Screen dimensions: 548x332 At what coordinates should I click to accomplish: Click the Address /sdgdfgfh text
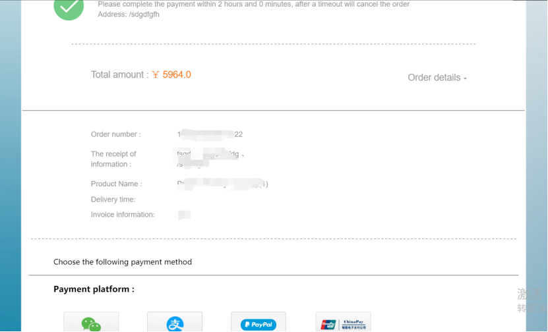[x=129, y=14]
